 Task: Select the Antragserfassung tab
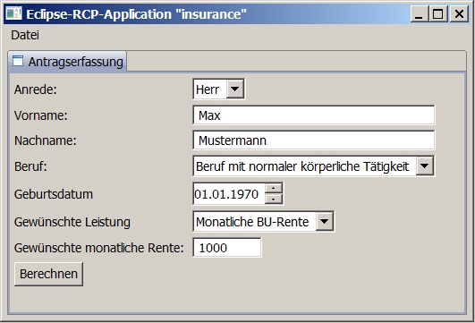click(68, 62)
